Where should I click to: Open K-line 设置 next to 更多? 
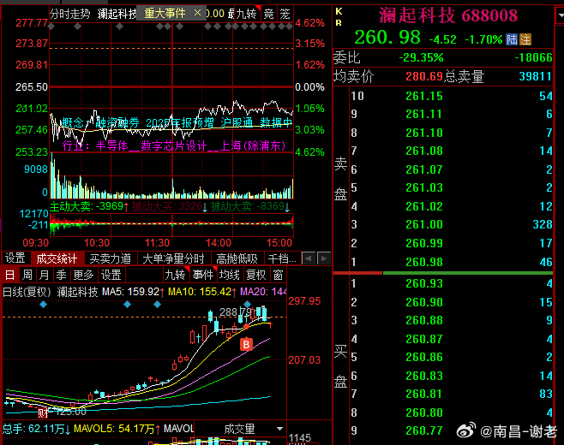coord(111,275)
